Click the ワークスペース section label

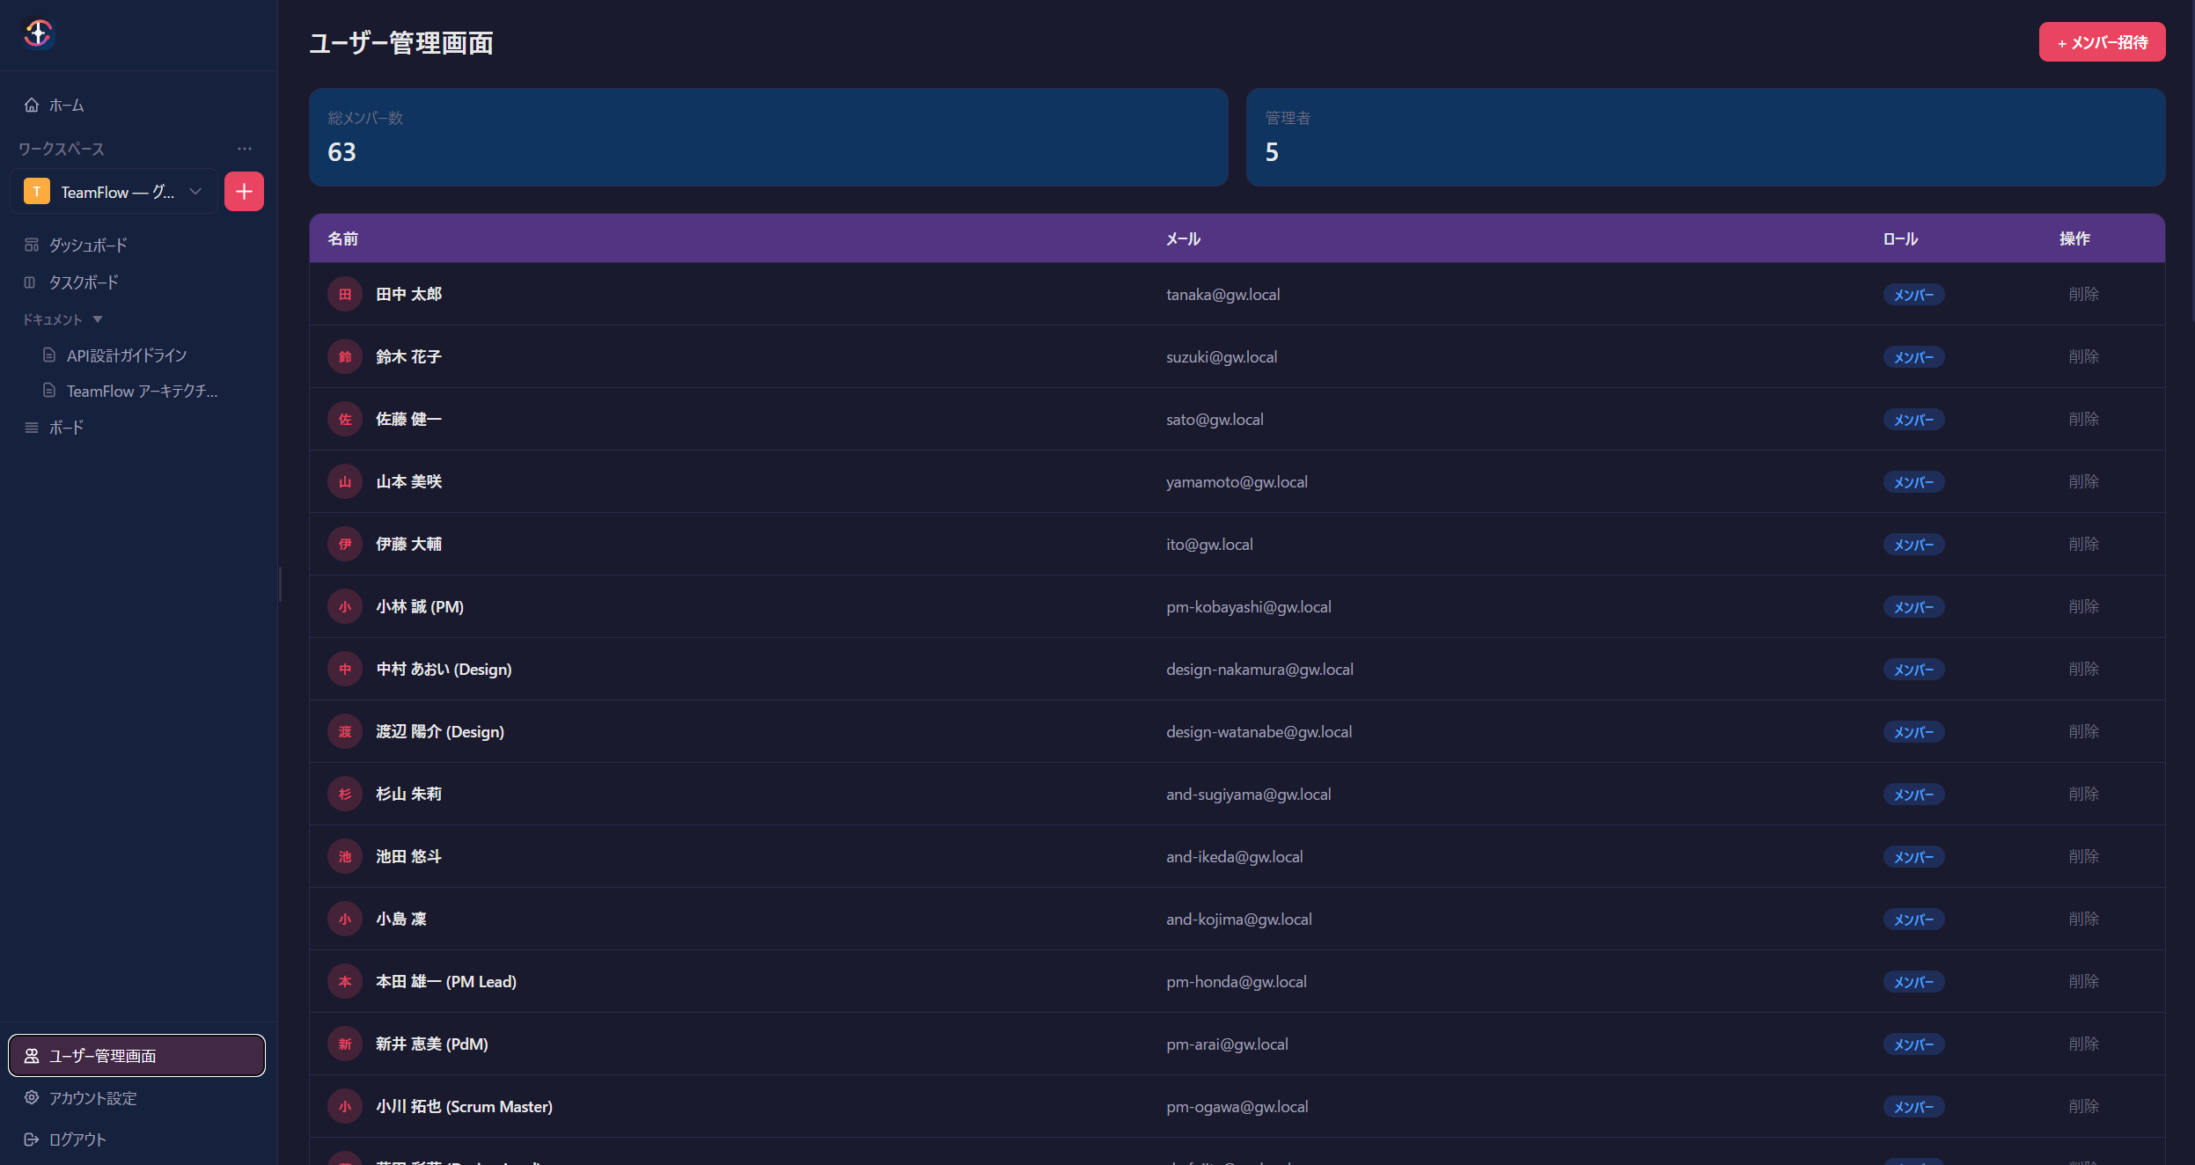pyautogui.click(x=62, y=149)
